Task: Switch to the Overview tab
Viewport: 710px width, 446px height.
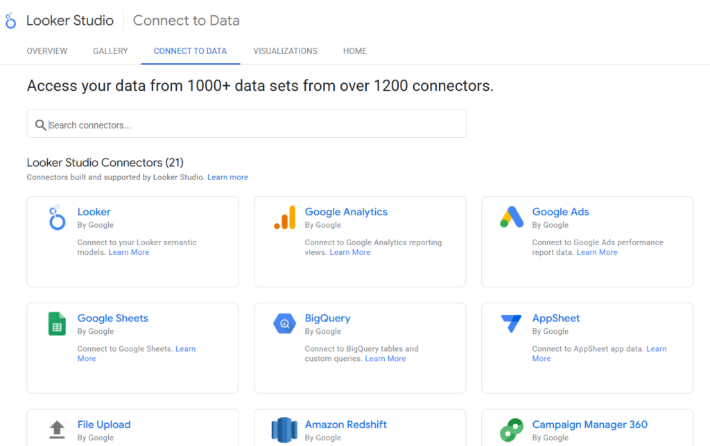Action: coord(47,51)
